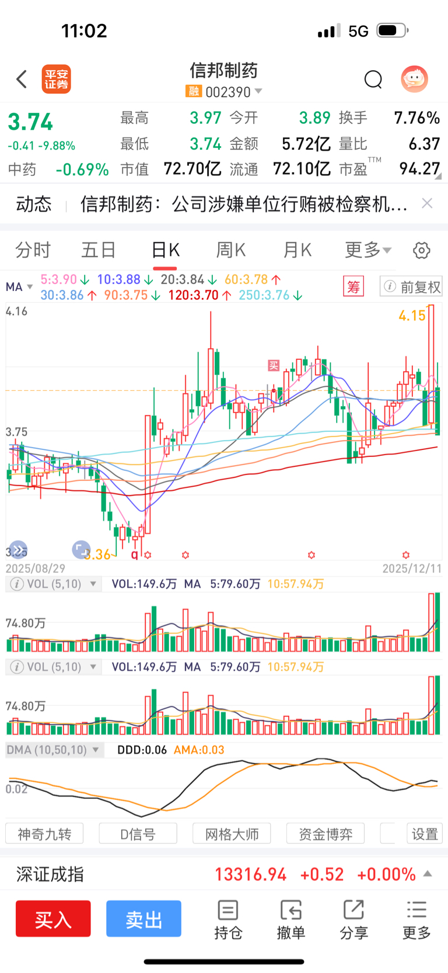
Task: Expand the MA indicator dropdown
Action: [19, 287]
